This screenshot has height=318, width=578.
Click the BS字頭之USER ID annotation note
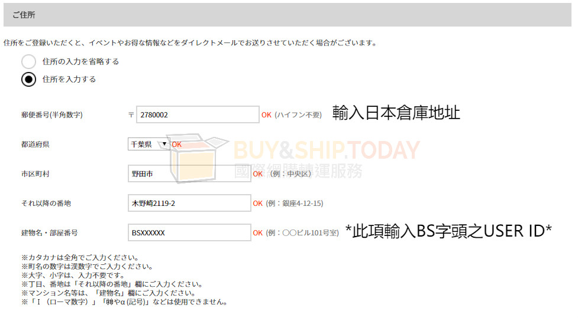[x=448, y=232]
